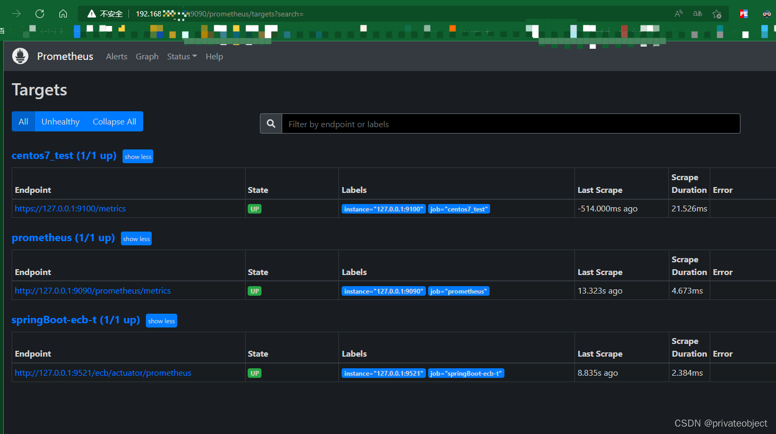Image resolution: width=776 pixels, height=434 pixels.
Task: Click the job="prometheus" label
Action: point(458,291)
